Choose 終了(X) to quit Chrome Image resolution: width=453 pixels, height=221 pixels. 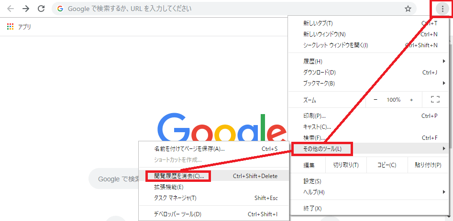[x=368, y=208]
